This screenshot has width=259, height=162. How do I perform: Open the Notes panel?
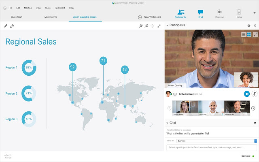coord(239,14)
